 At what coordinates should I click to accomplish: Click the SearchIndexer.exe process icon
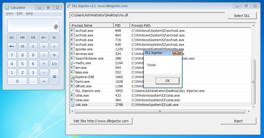point(72,59)
